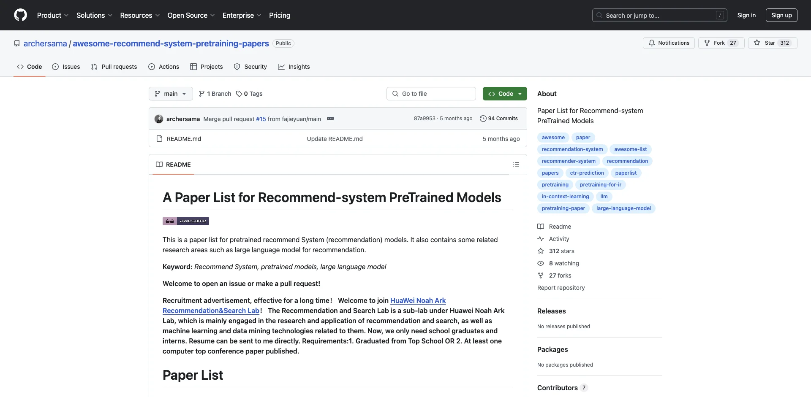Star this repository
The height and width of the screenshot is (397, 811).
pyautogui.click(x=773, y=43)
